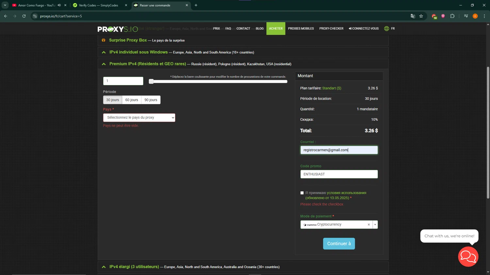490x275 pixels.
Task: Open PROXIES MOBILES menu item
Action: [301, 29]
